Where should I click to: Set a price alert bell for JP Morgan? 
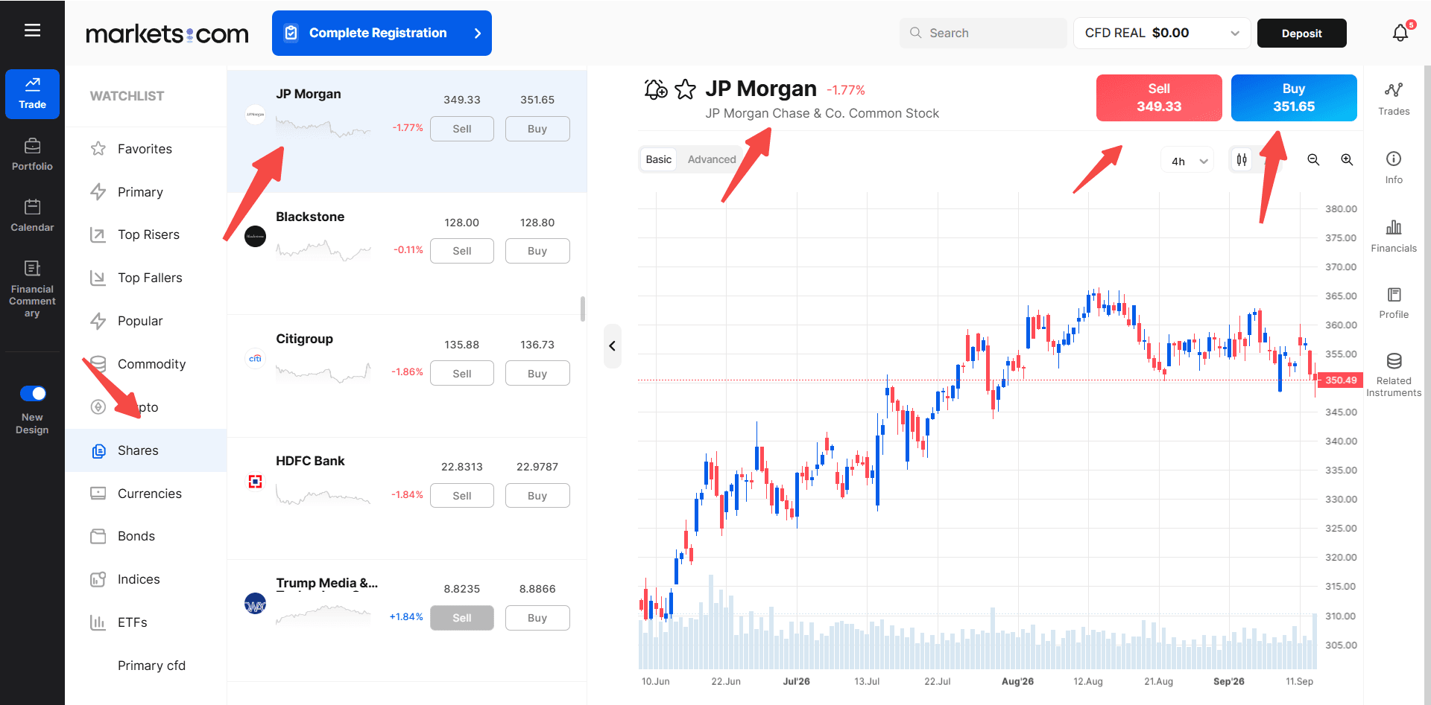[x=656, y=89]
